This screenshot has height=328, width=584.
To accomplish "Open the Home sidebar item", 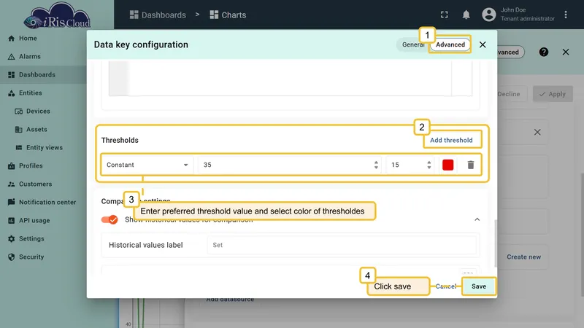I will pyautogui.click(x=28, y=39).
